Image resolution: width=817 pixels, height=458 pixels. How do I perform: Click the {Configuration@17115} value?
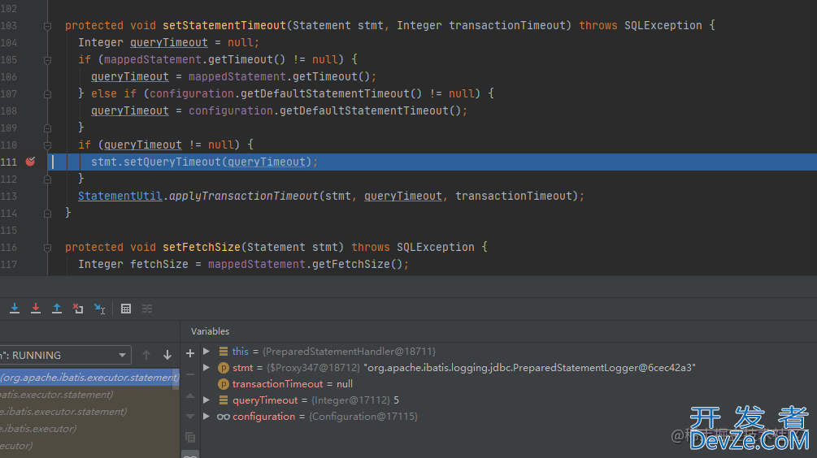coord(363,417)
